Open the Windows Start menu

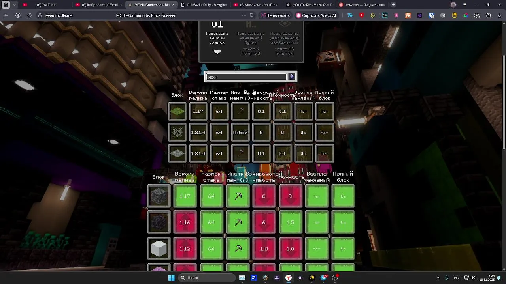coord(171,278)
